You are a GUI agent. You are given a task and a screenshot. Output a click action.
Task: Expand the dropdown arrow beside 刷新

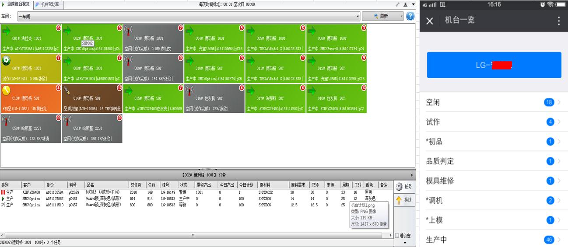402,17
